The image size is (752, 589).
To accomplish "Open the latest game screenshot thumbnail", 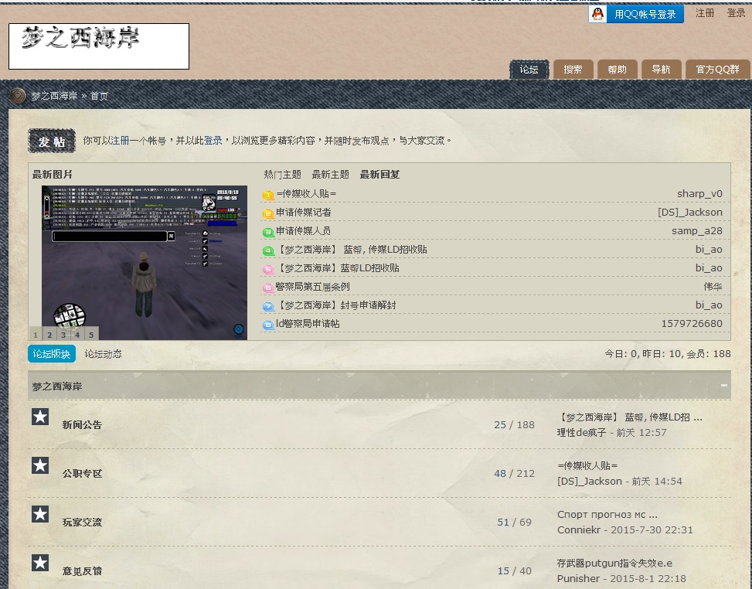I will pos(145,262).
